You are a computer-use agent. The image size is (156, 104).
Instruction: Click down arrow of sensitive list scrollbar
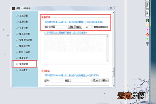pos(107,60)
